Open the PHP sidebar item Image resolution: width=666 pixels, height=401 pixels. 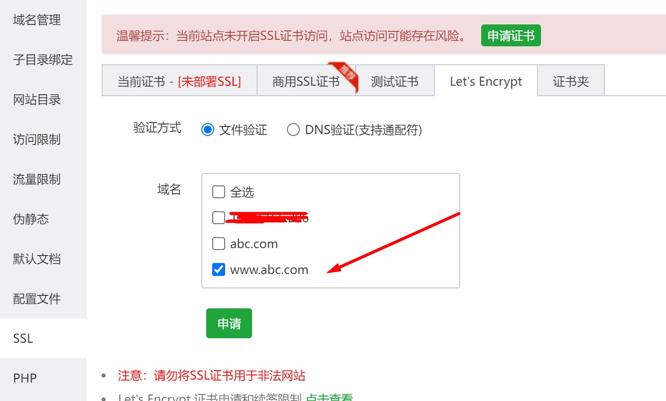[x=25, y=379]
